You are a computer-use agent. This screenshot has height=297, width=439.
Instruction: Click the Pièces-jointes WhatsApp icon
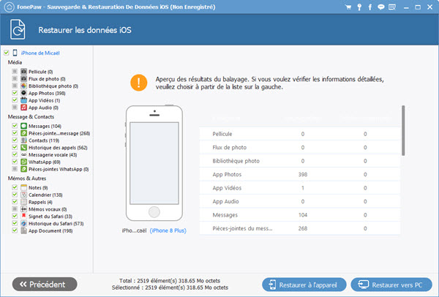click(x=24, y=169)
